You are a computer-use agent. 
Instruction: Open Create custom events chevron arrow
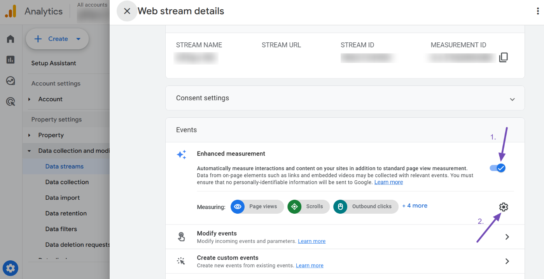pos(507,262)
